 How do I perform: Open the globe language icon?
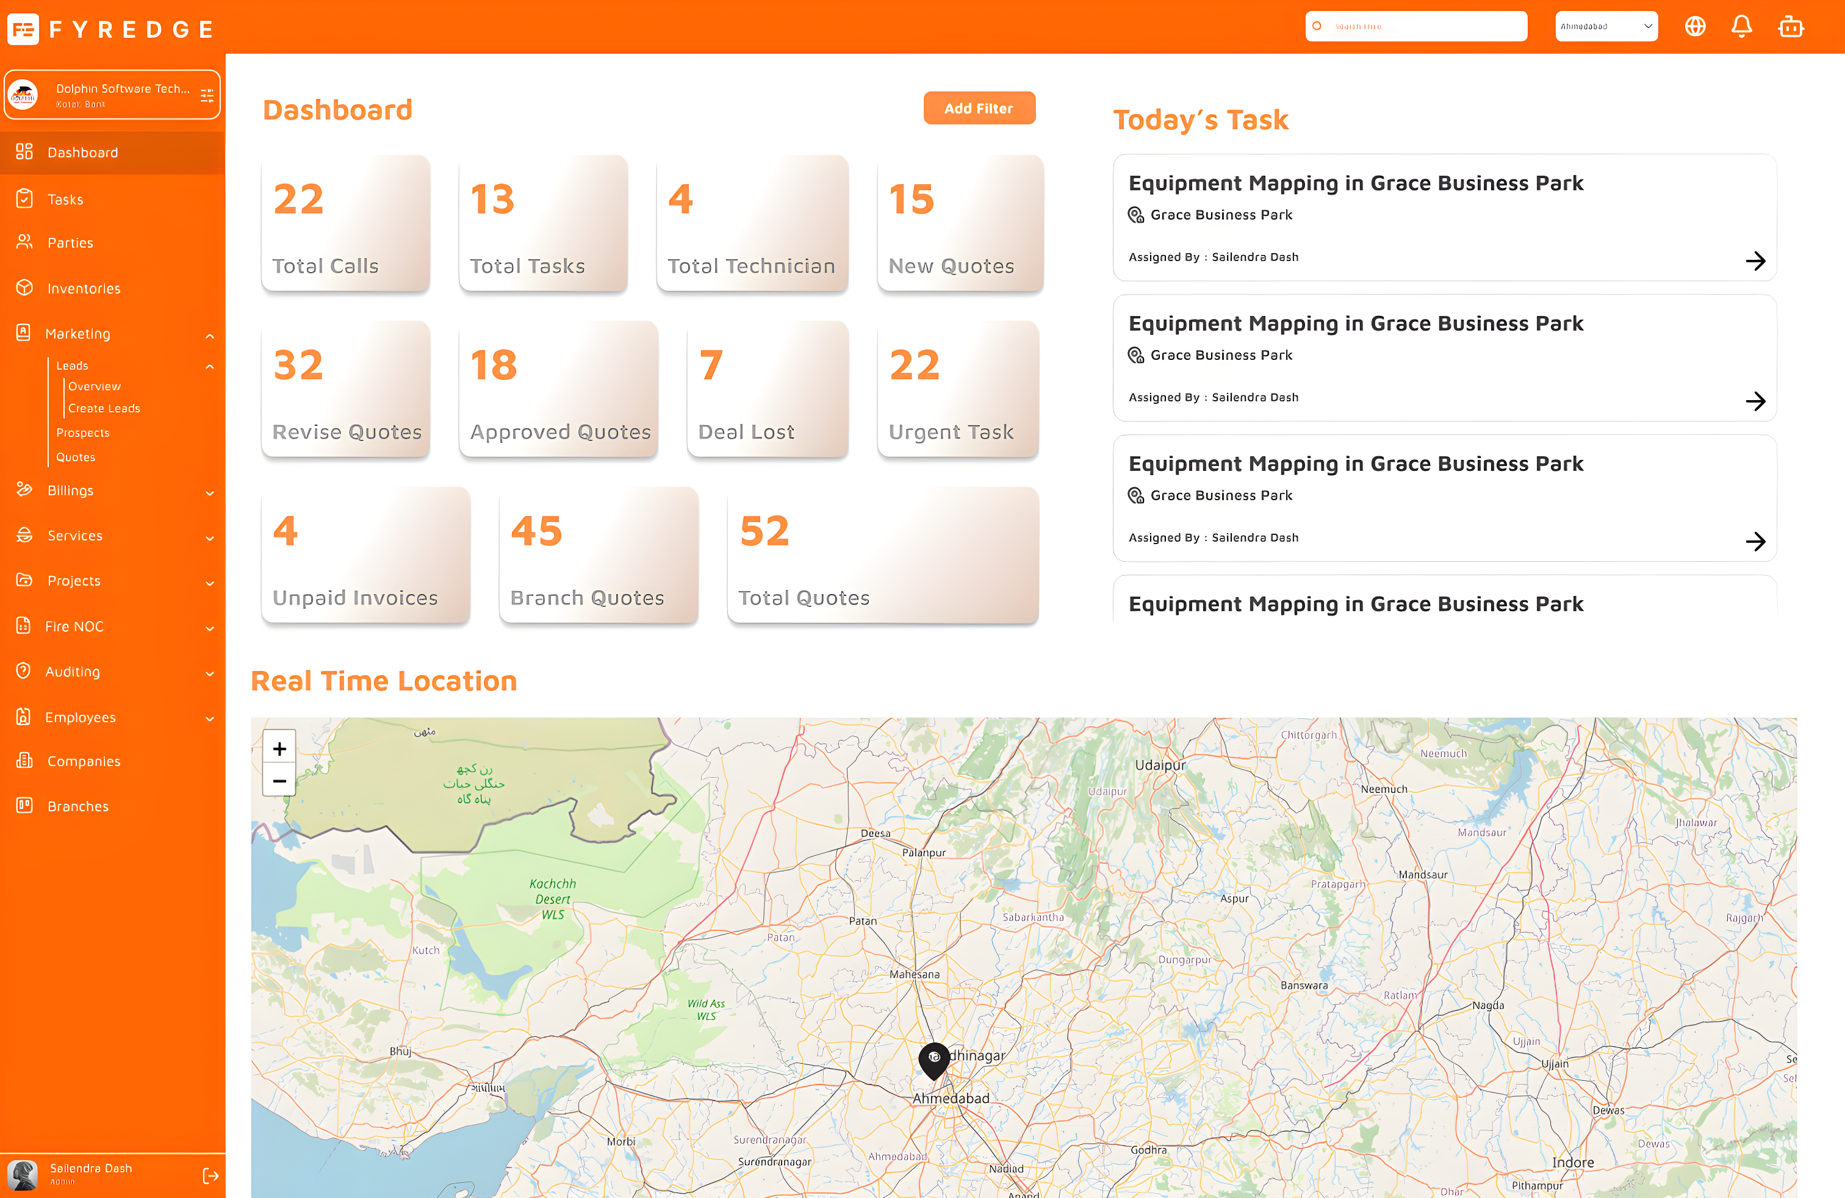pyautogui.click(x=1696, y=26)
